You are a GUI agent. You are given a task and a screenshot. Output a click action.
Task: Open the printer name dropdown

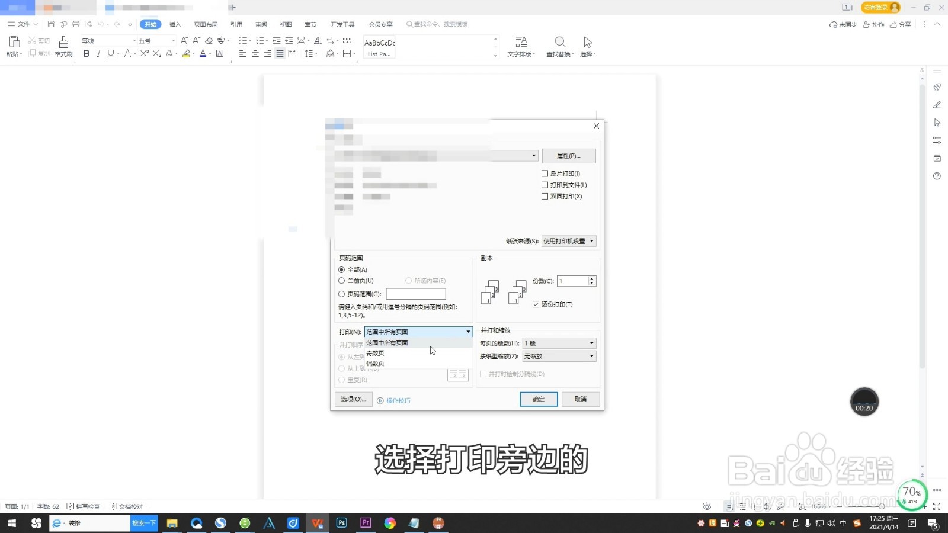[x=534, y=156]
